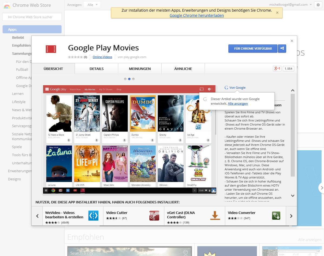Open the Video Cutter related app card
Screen dimensions: 324x256
134,216
